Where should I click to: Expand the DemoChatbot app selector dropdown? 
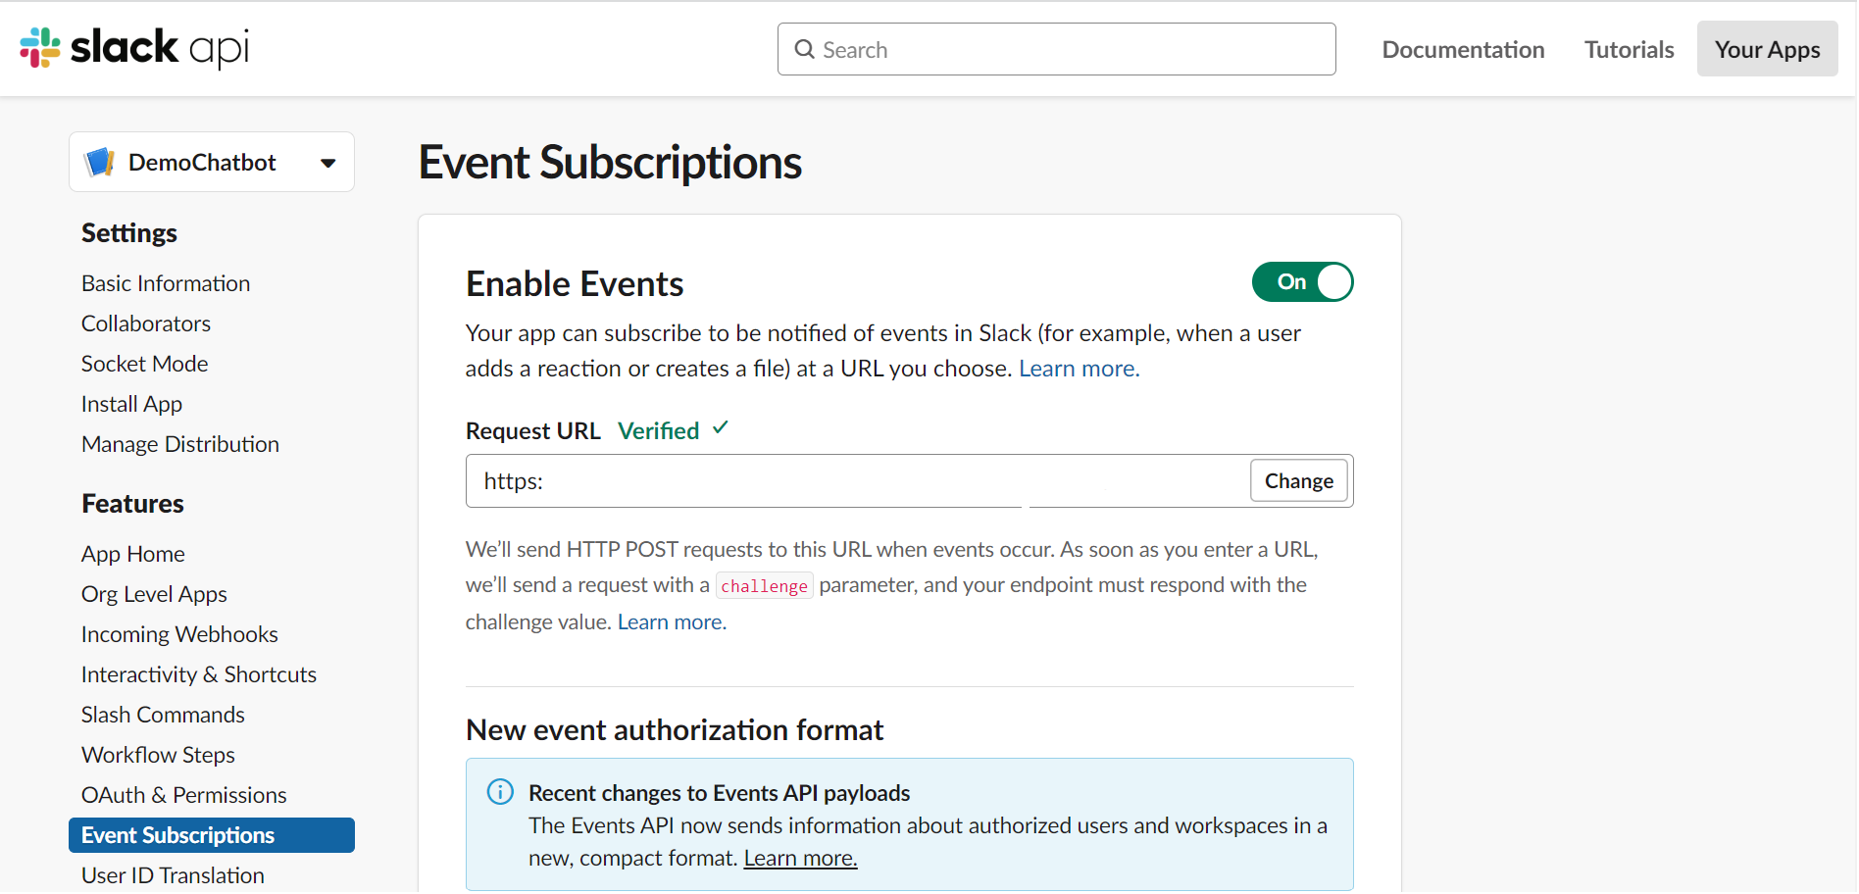(x=327, y=163)
